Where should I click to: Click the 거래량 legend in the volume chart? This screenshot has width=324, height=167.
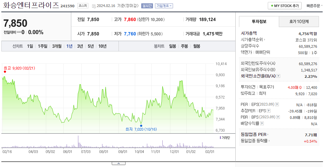(x=225, y=138)
